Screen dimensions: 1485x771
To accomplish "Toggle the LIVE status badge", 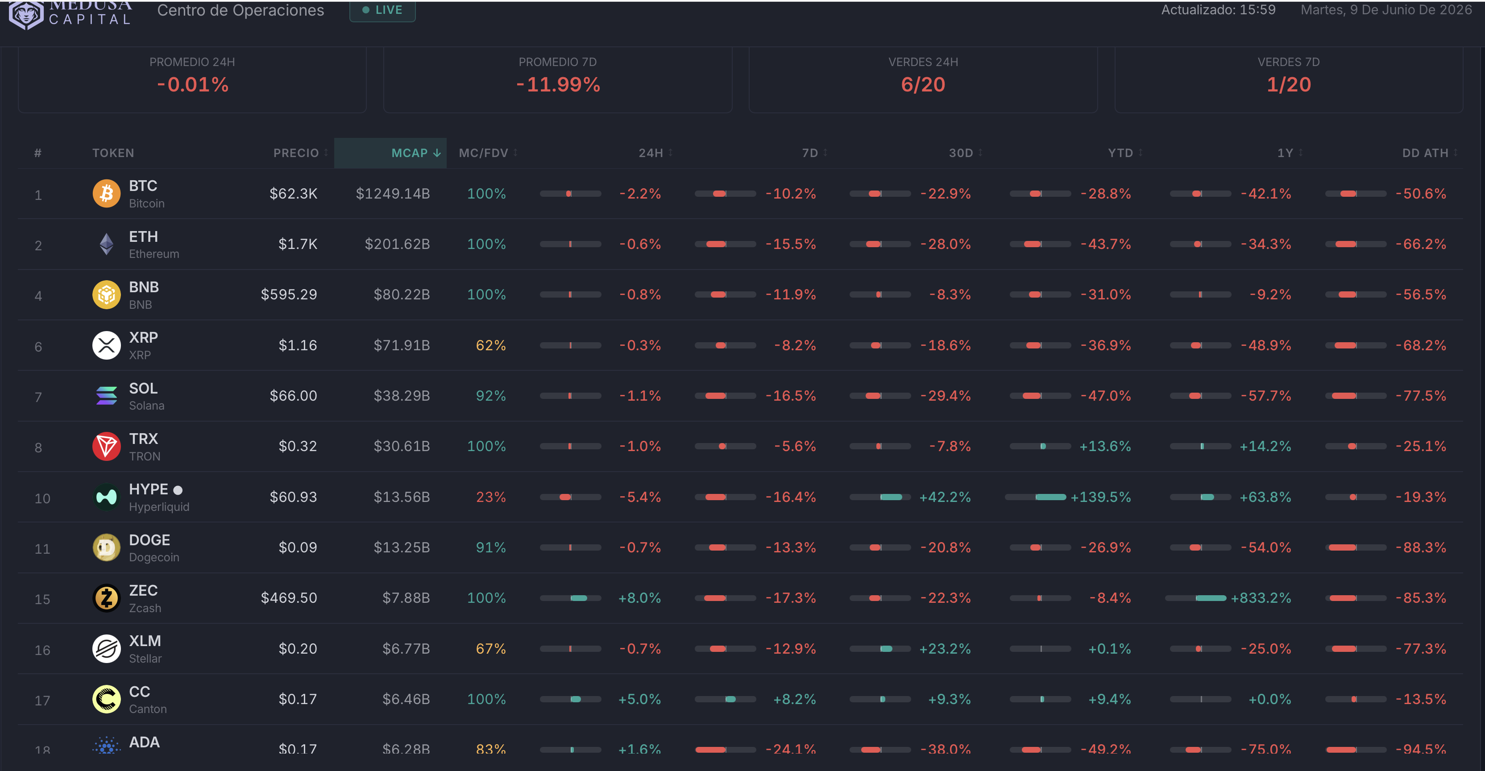I will (382, 10).
